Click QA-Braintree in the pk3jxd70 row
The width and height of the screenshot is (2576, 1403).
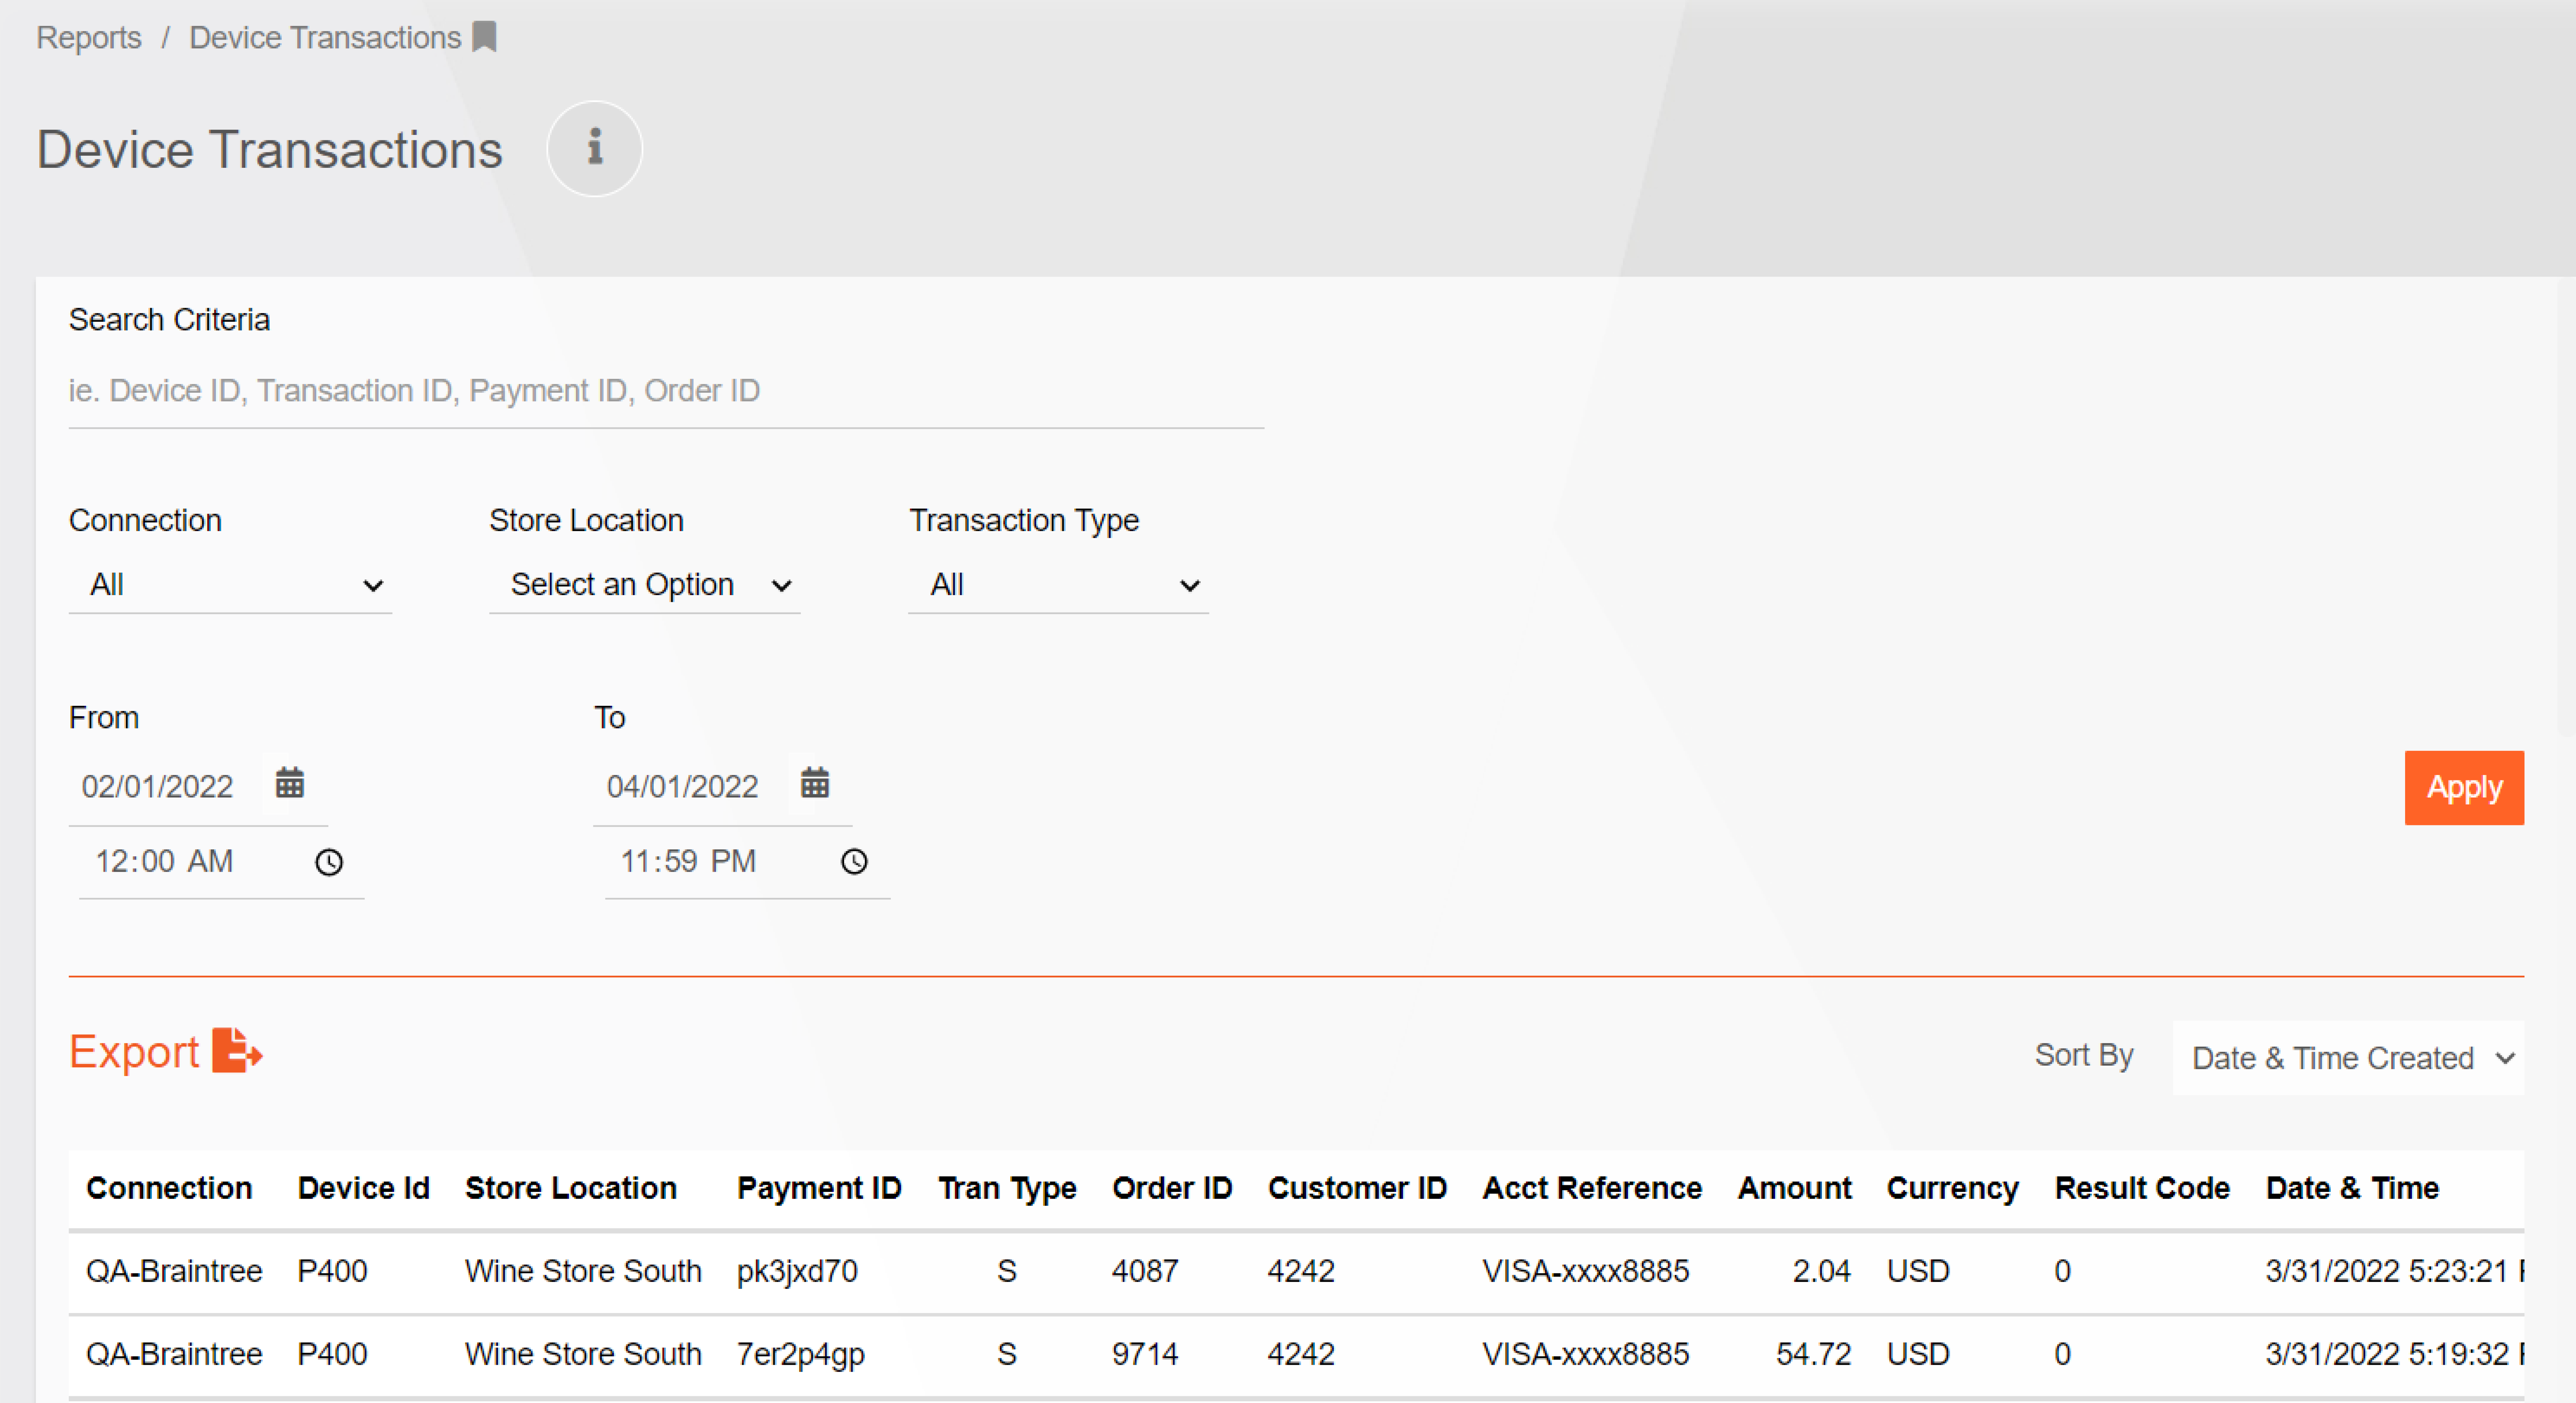[174, 1271]
